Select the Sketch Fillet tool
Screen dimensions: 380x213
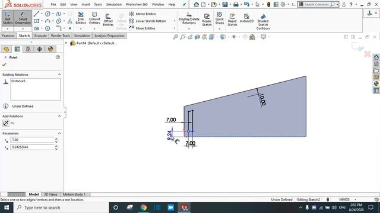(x=58, y=28)
